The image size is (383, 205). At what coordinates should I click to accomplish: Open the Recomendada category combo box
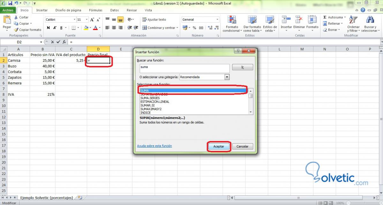point(204,77)
